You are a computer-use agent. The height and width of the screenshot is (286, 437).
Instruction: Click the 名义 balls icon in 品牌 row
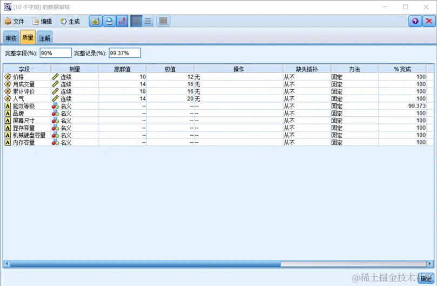(55, 113)
